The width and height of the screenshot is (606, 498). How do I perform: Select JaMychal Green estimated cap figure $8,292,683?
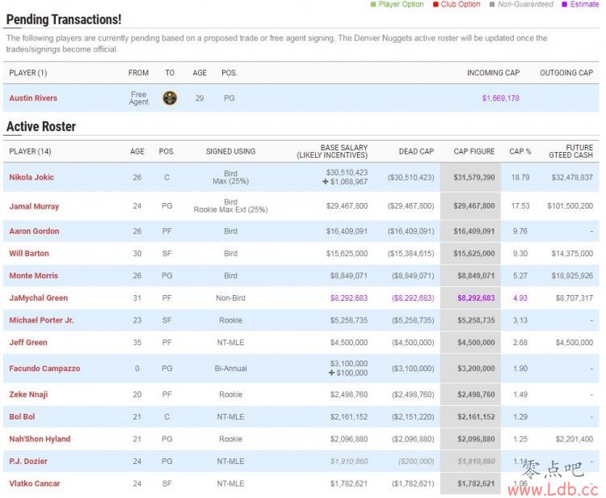coord(476,298)
